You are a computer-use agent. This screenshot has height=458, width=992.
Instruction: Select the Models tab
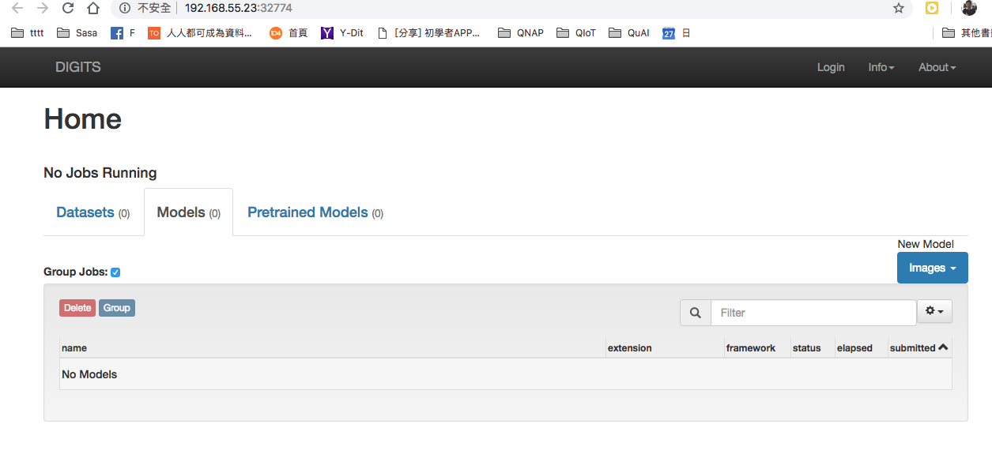189,212
